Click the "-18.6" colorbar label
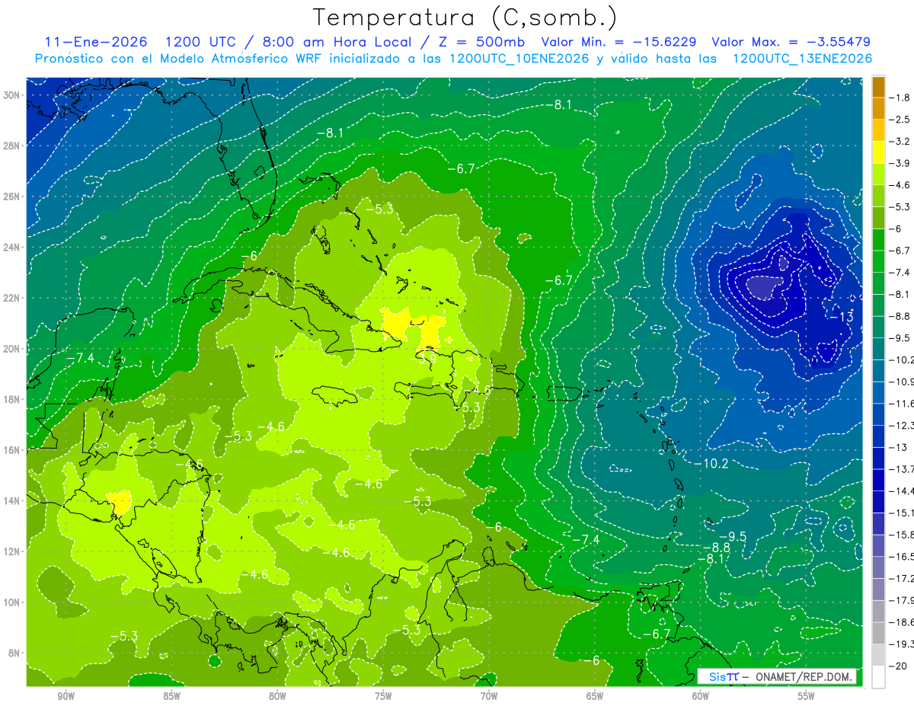The width and height of the screenshot is (914, 706). (903, 622)
